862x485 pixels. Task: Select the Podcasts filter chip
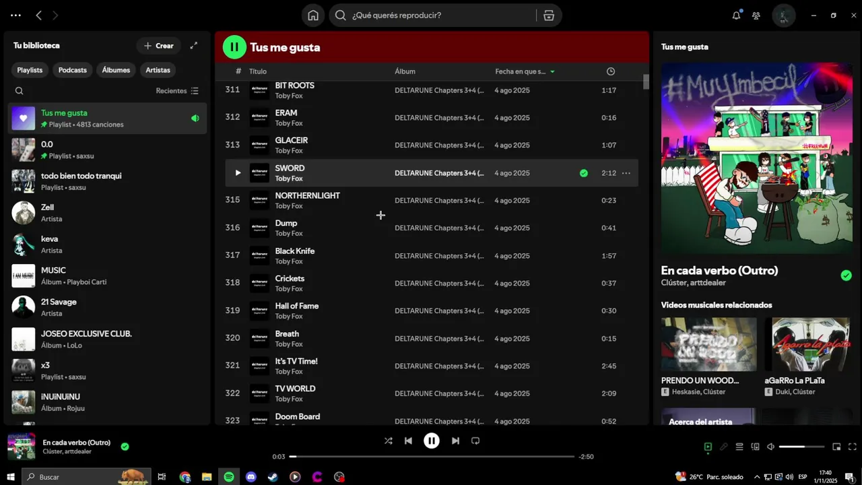point(72,70)
